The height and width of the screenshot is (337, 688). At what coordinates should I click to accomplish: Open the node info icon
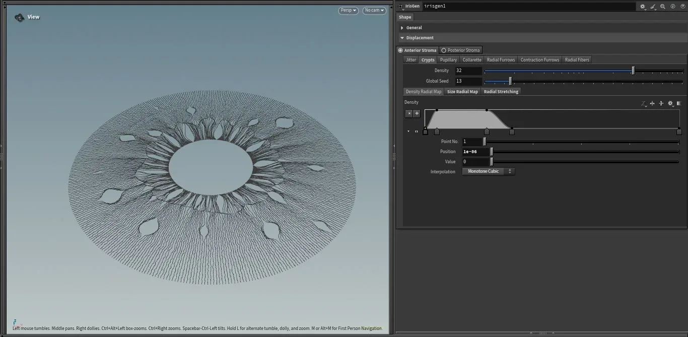pyautogui.click(x=673, y=7)
